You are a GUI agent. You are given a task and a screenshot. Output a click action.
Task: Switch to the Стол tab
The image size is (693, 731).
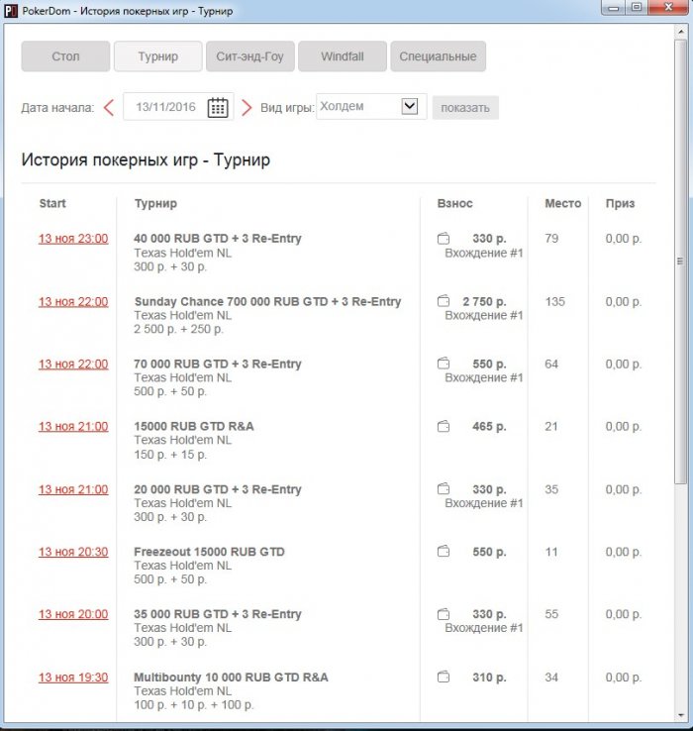[65, 56]
